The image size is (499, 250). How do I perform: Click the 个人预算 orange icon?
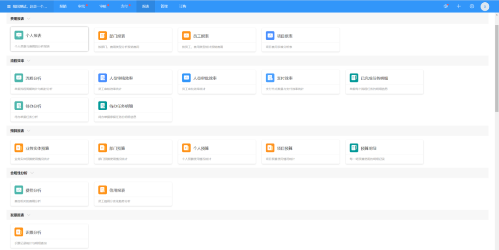(187, 148)
